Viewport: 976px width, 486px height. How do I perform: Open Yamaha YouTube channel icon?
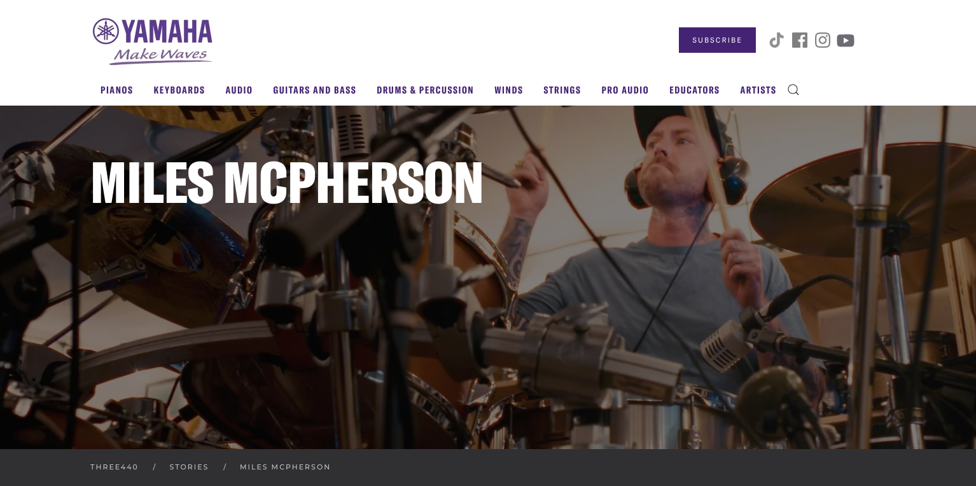click(x=846, y=41)
